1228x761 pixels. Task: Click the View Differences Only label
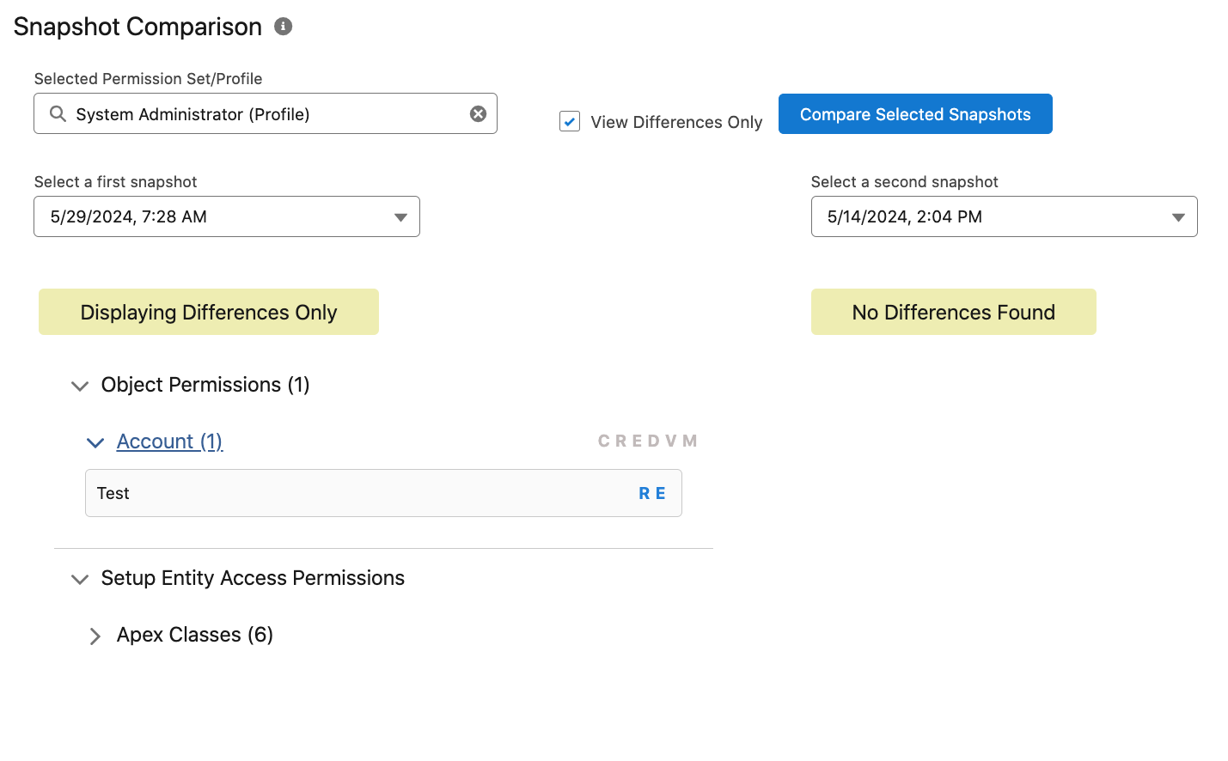676,122
